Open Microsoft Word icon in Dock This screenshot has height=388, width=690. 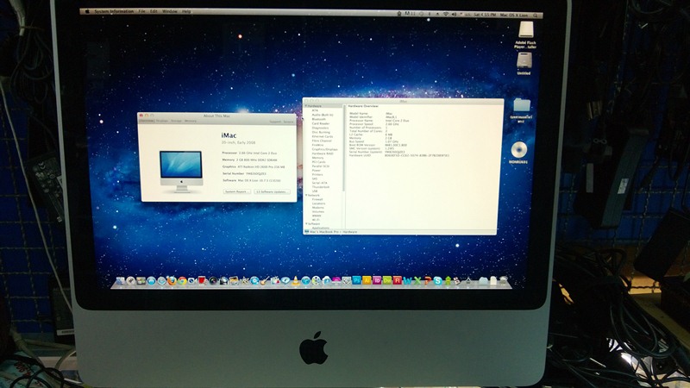pyautogui.click(x=407, y=281)
